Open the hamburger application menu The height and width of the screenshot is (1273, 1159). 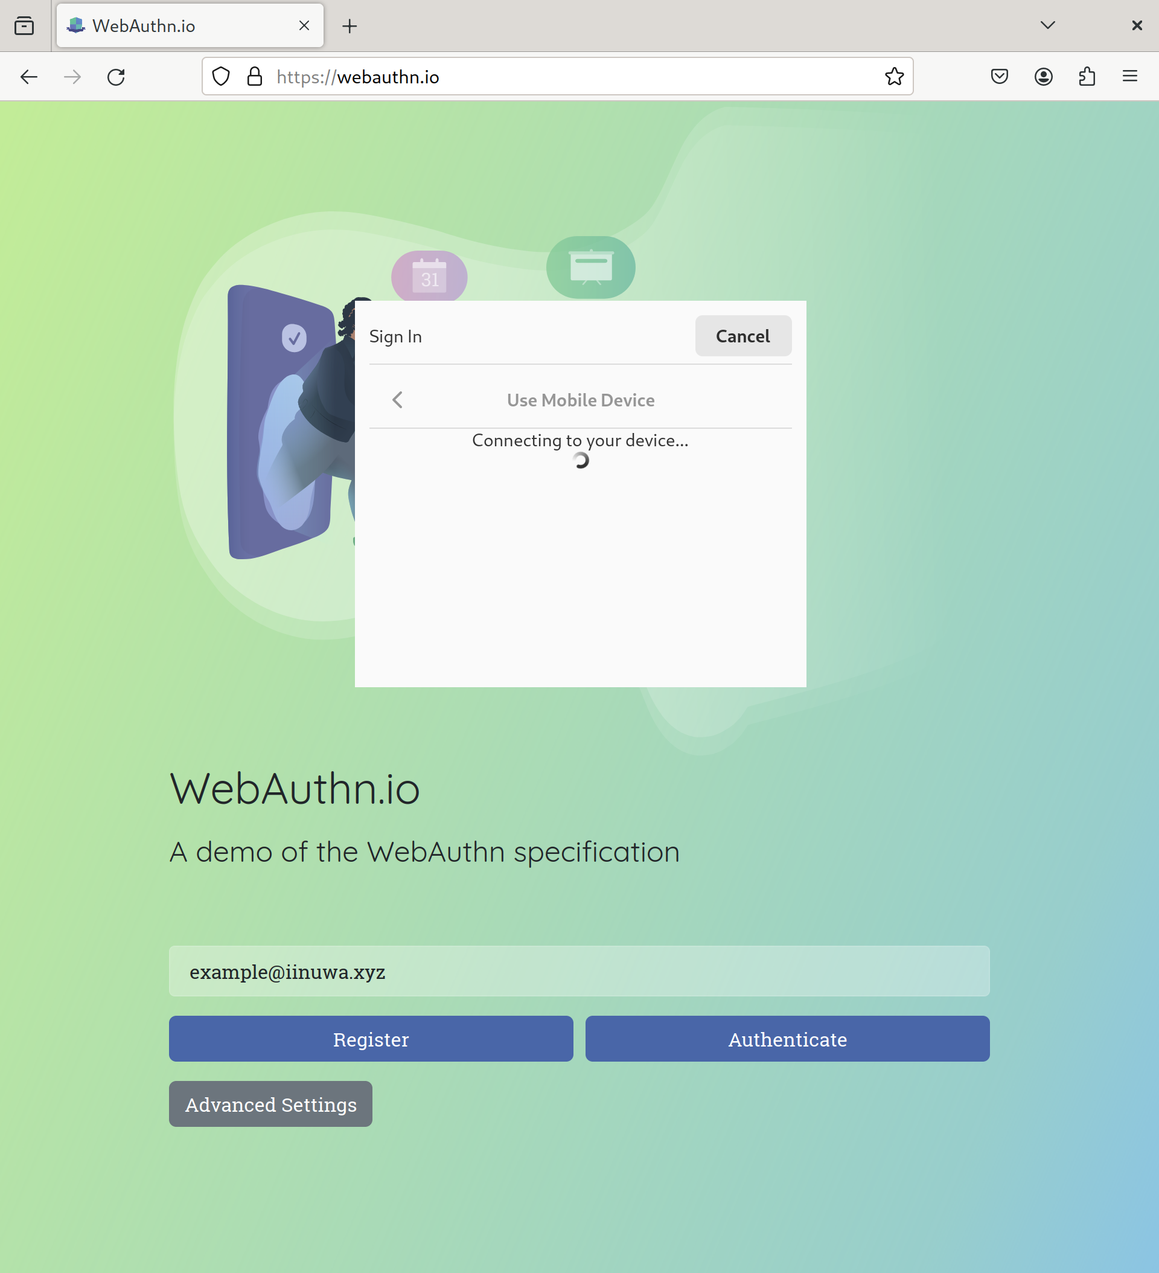click(1130, 77)
